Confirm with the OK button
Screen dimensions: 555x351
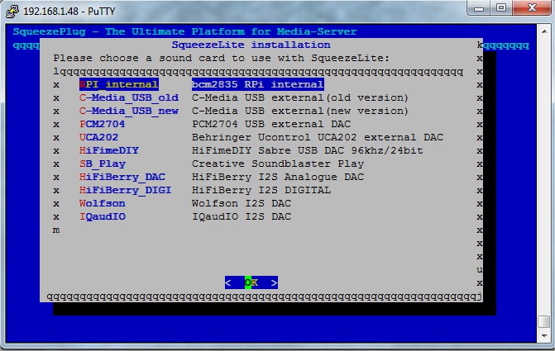click(x=251, y=282)
